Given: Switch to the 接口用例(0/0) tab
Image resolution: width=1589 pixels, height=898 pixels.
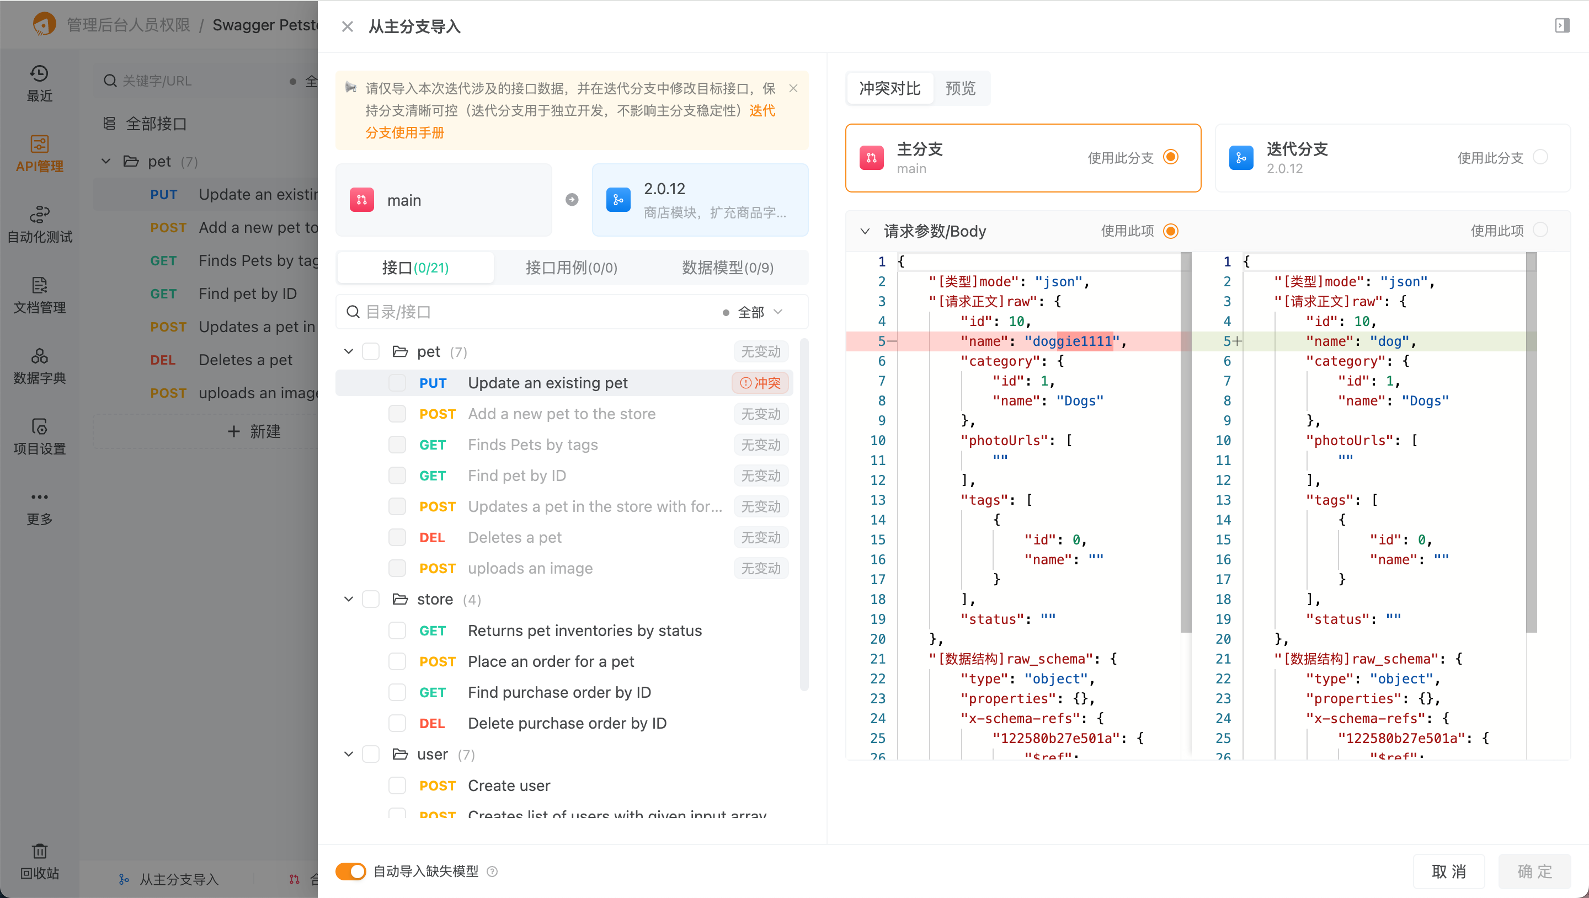Looking at the screenshot, I should click(571, 268).
